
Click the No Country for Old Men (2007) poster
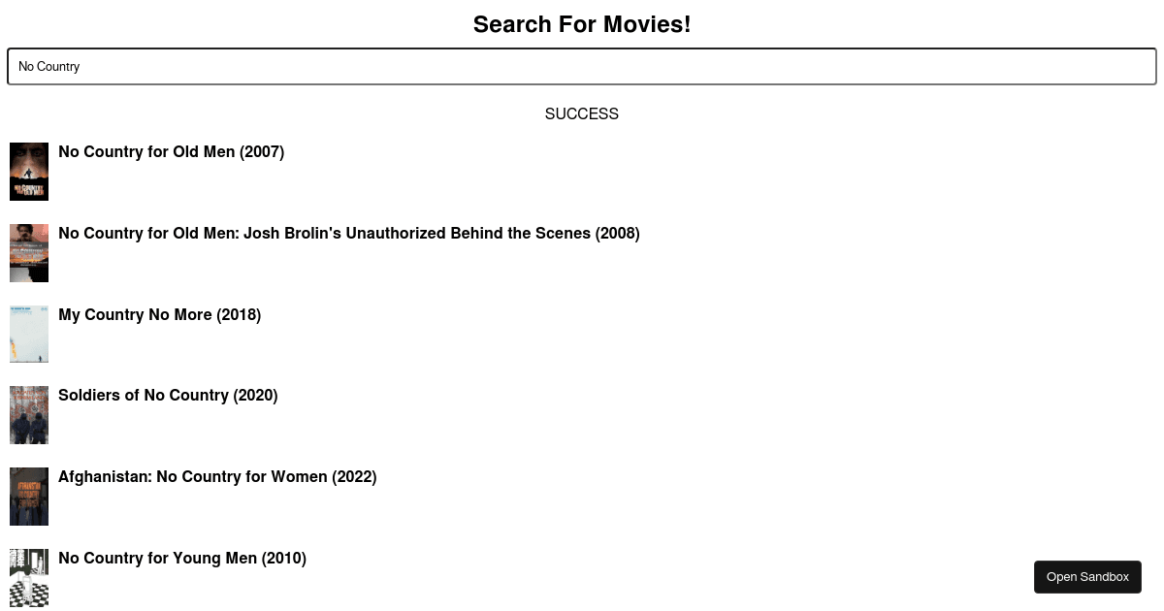29,171
